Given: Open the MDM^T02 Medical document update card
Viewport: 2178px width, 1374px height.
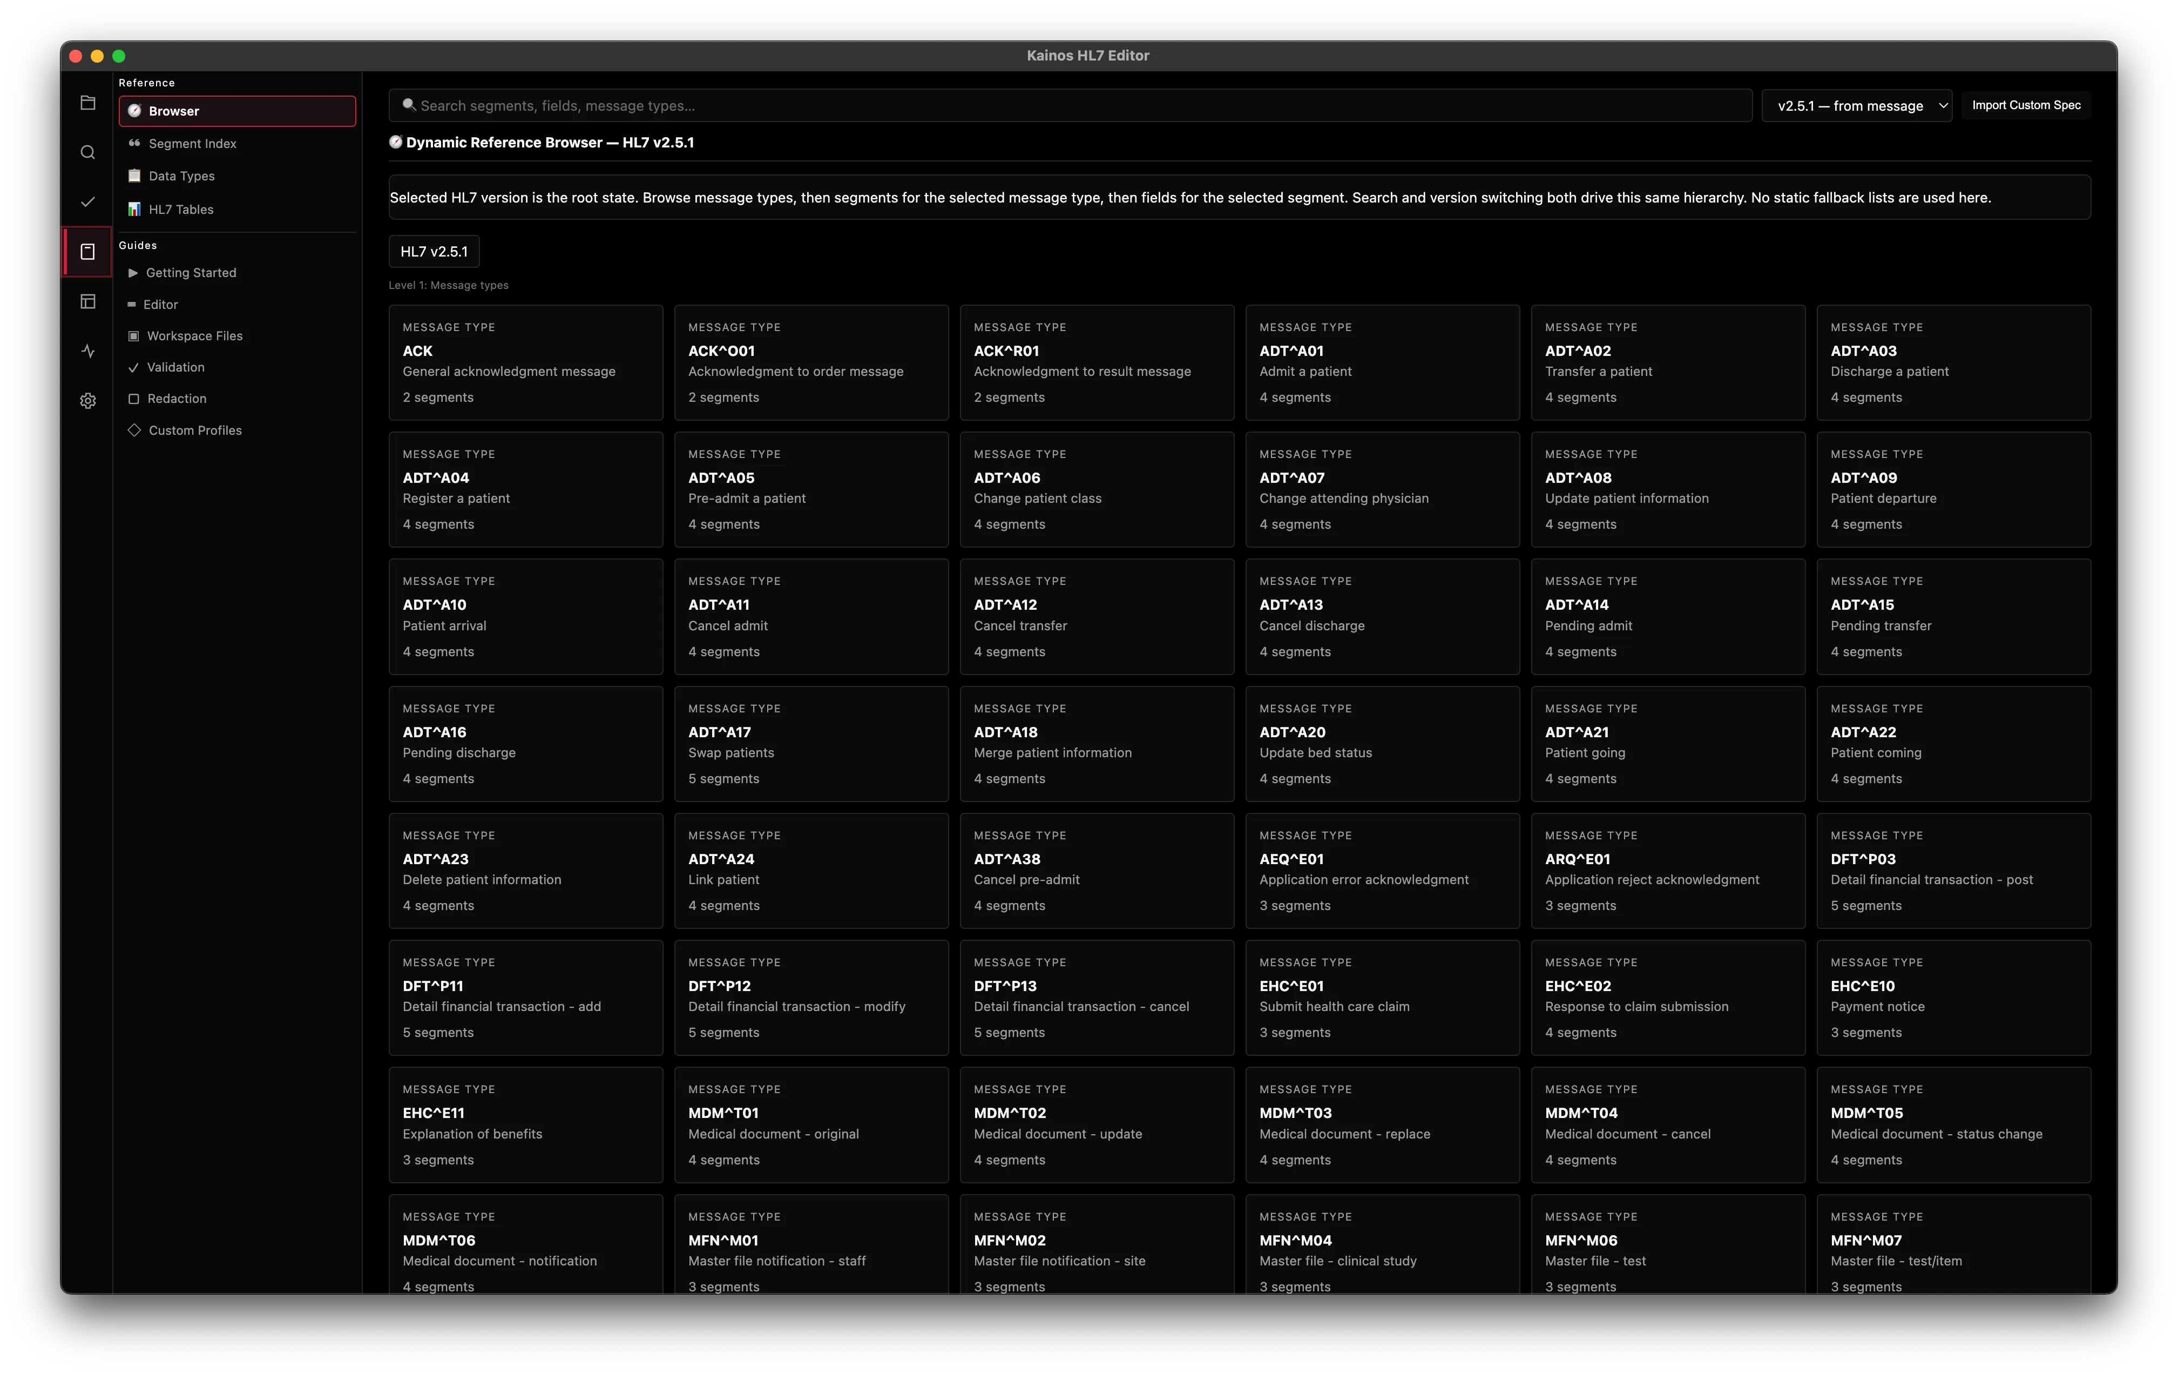Looking at the screenshot, I should pyautogui.click(x=1097, y=1125).
